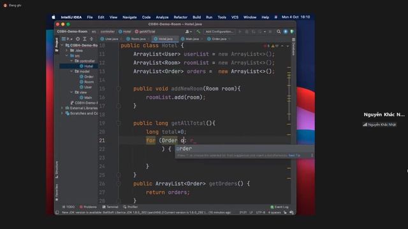Click the read-only lock icon in status bar
Screen dimensions: 408x229
(x=285, y=212)
